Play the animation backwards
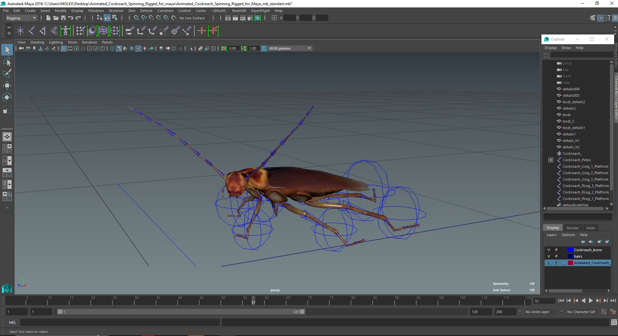Screen dimensions: 618x336 (583, 301)
